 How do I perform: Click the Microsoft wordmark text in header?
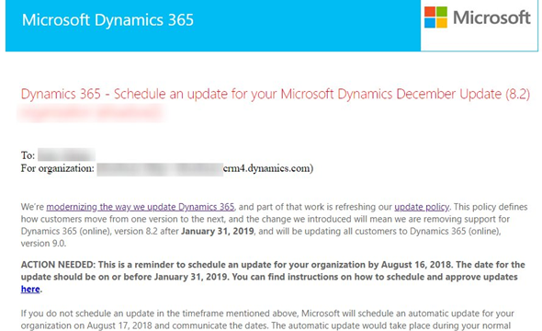coord(491,17)
